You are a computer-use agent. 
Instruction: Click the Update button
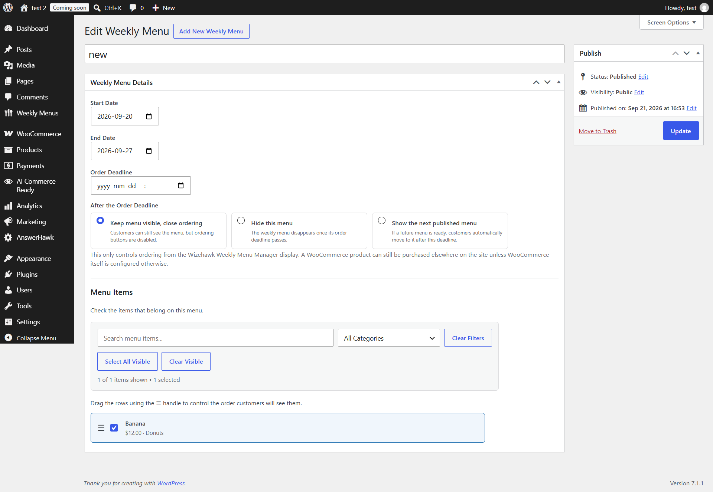(x=681, y=131)
